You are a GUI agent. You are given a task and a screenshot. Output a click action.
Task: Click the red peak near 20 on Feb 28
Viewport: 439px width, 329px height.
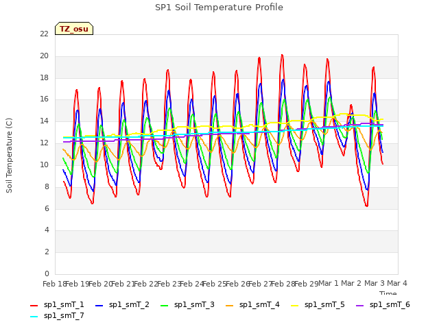[282, 55]
